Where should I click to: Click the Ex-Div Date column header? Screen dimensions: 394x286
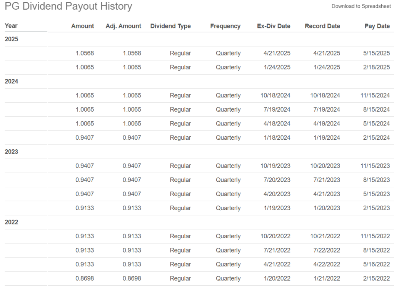(274, 26)
